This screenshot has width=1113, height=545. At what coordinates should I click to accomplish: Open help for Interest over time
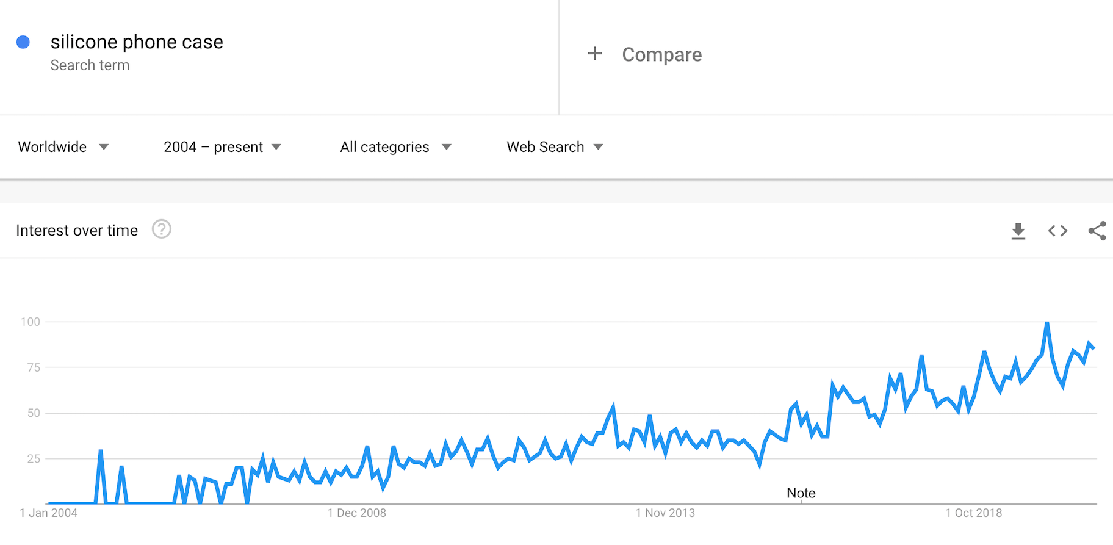tap(161, 229)
